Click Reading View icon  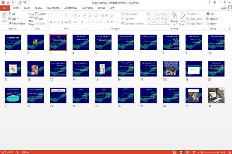point(187,152)
